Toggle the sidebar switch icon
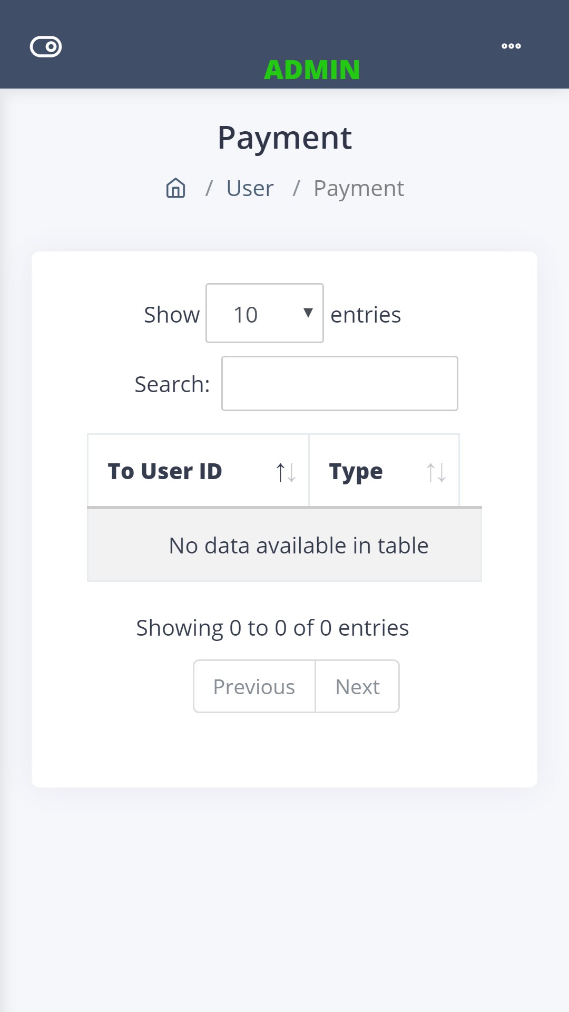 46,46
